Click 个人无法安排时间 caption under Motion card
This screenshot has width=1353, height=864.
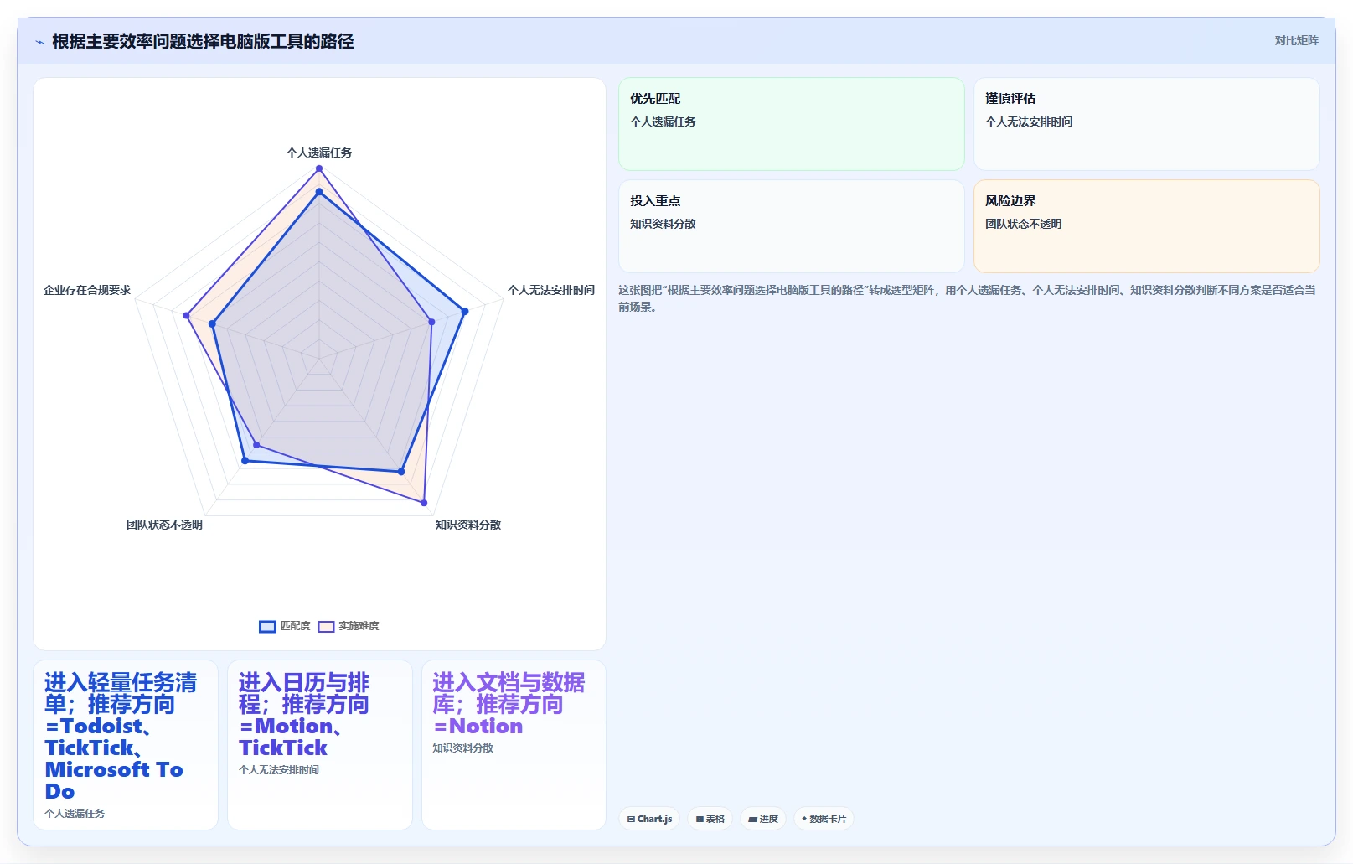(x=279, y=770)
